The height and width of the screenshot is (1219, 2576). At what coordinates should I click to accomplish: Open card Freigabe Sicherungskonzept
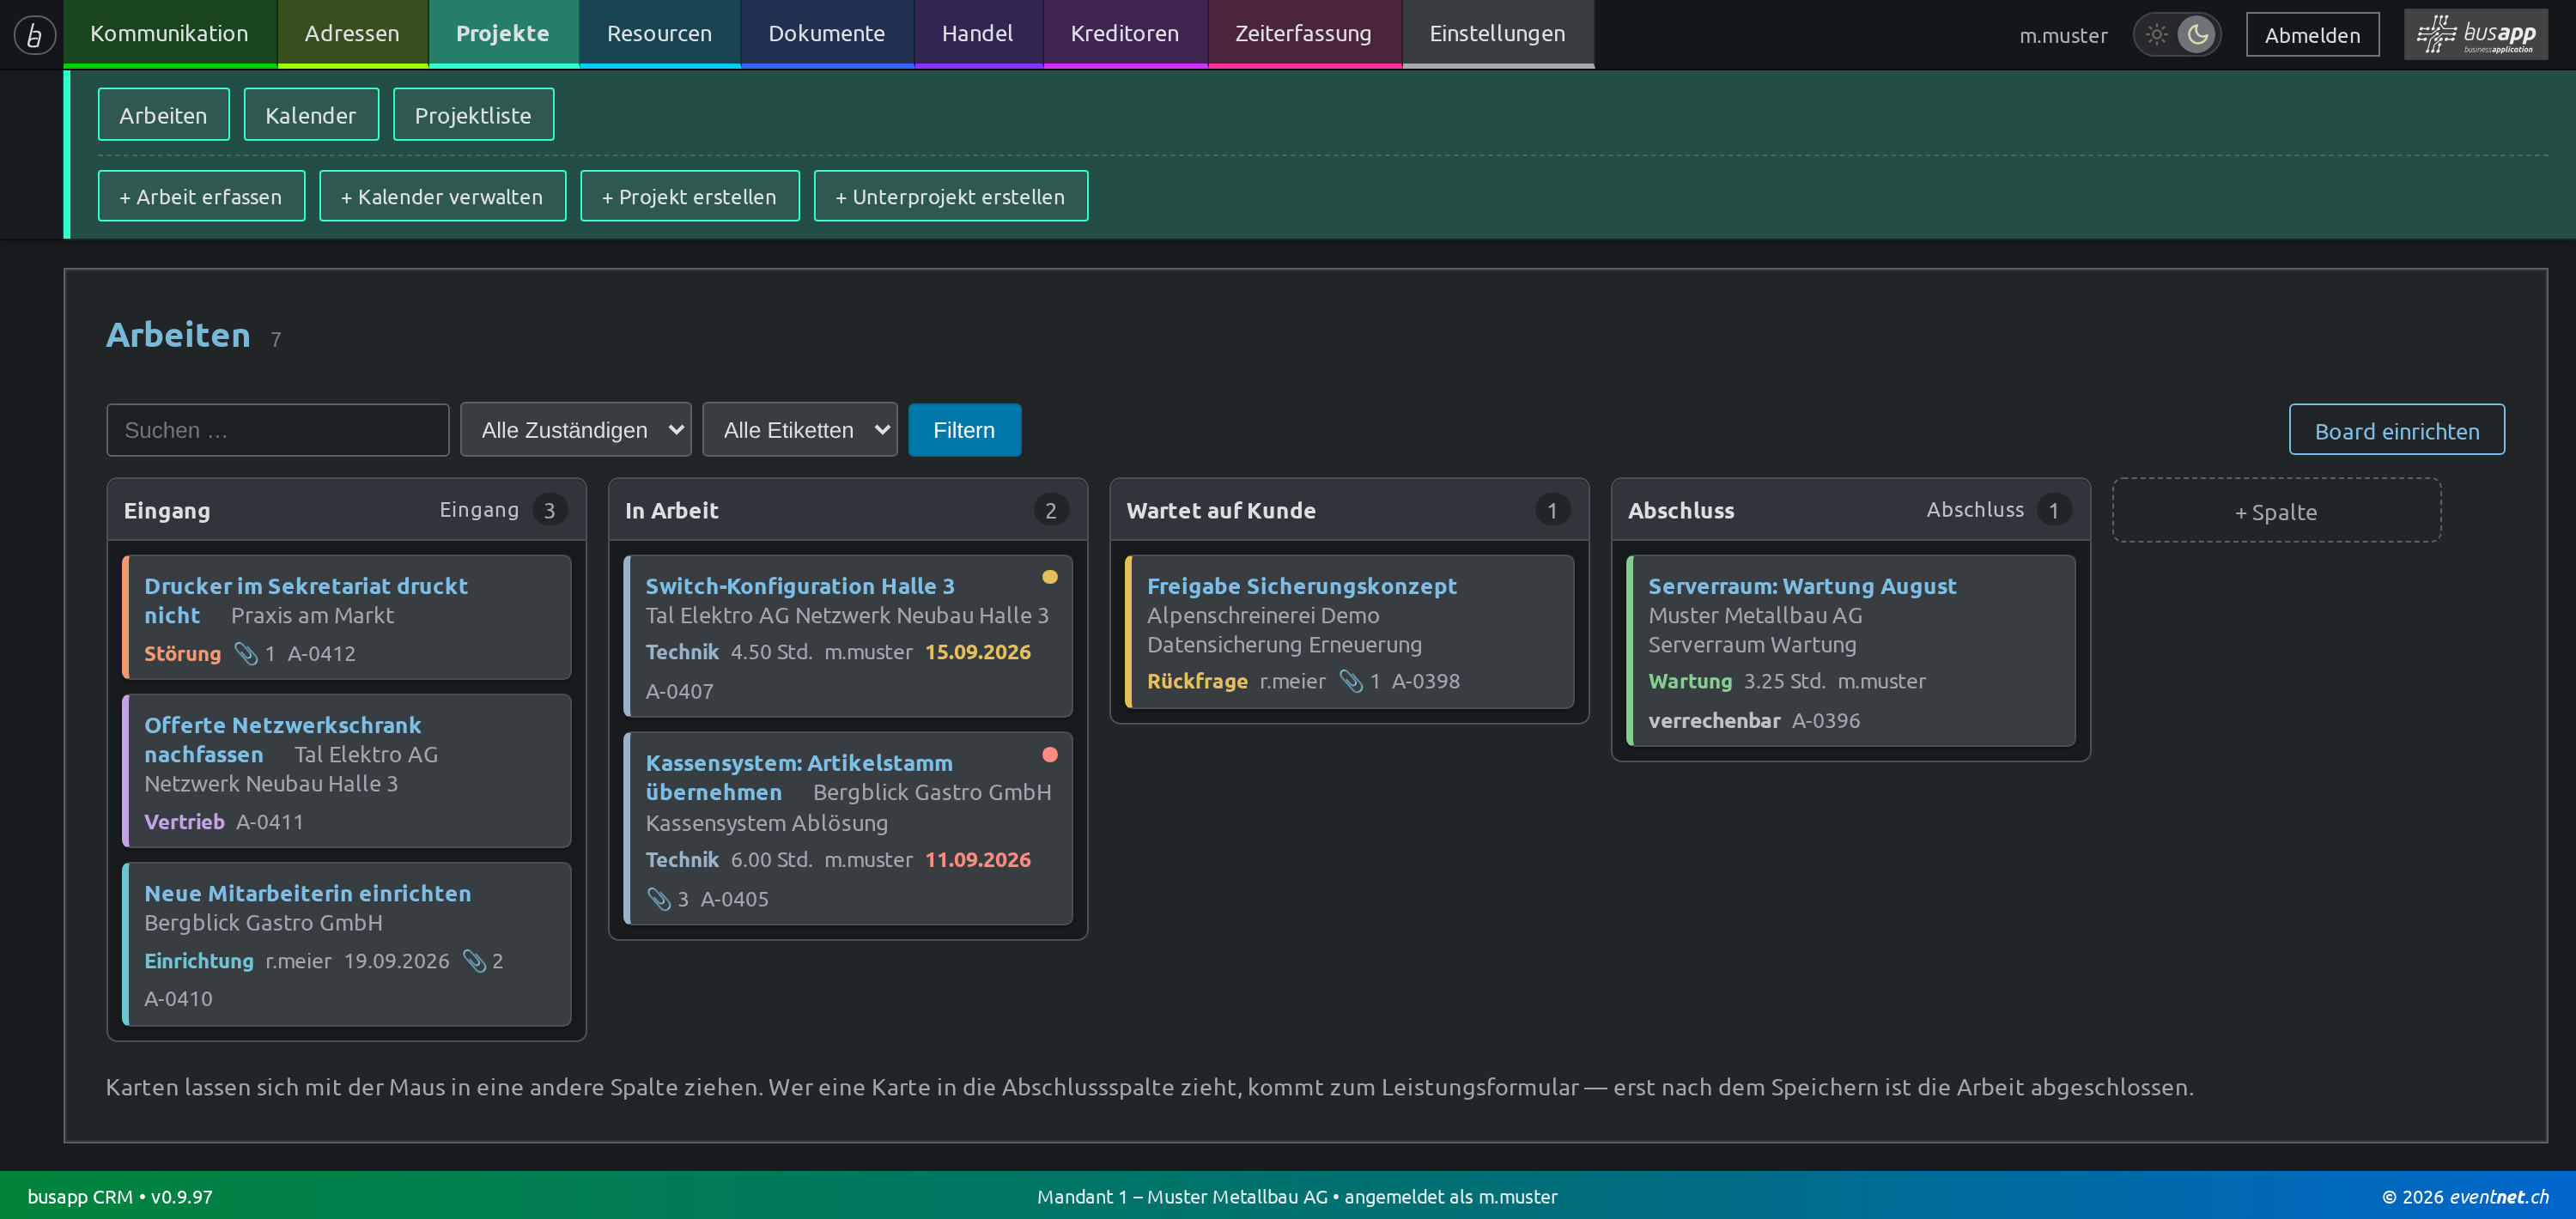point(1349,632)
